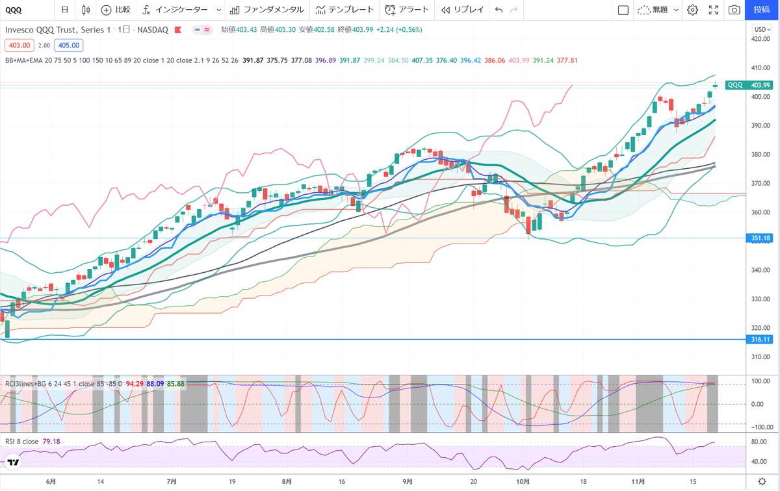This screenshot has height=491, width=780.
Task: Click the 終値403.99 close value
Action: (356, 29)
